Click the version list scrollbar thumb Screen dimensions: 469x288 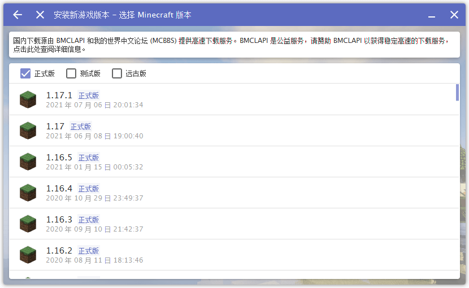tap(457, 93)
